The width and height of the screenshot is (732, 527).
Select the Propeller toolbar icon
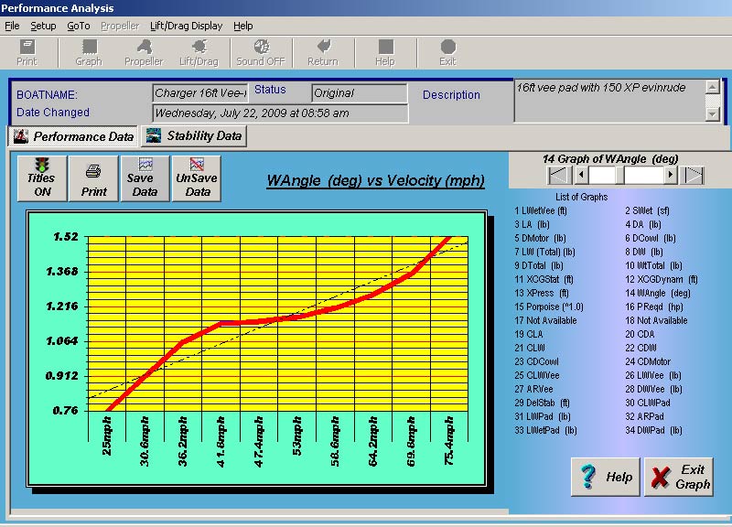(144, 53)
